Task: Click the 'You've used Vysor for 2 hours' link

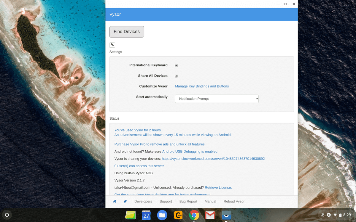Action: [138, 130]
